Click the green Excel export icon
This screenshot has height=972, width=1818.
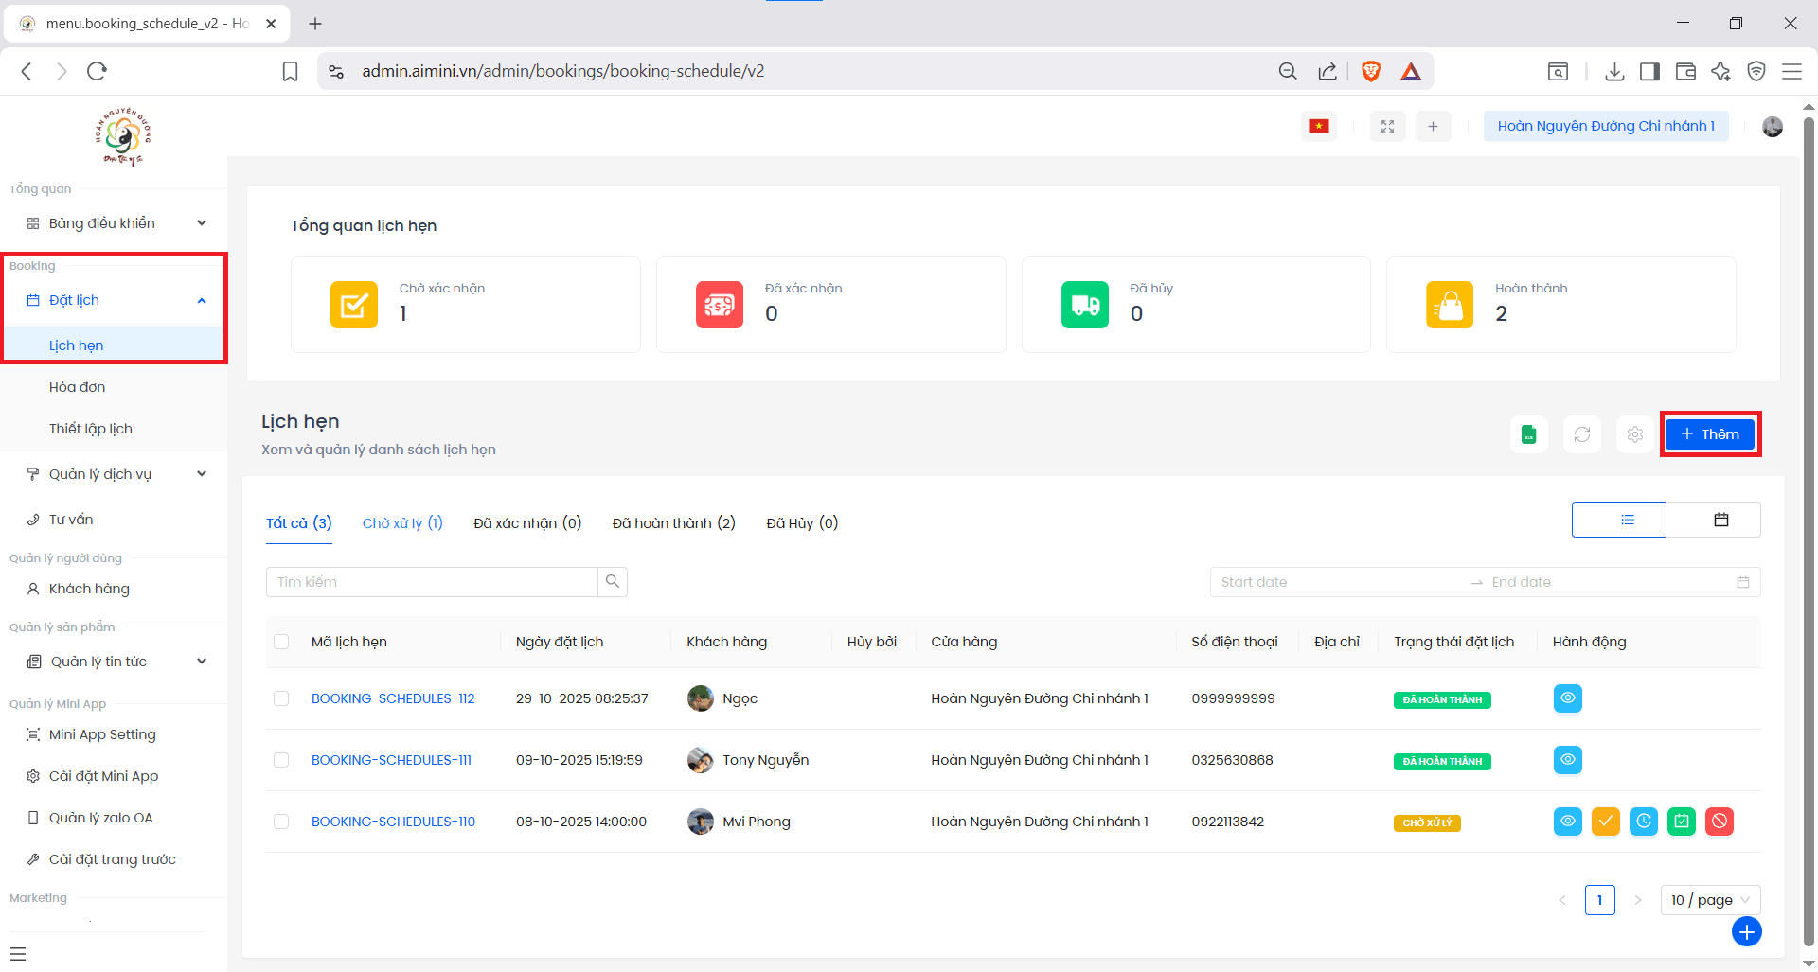1528,434
